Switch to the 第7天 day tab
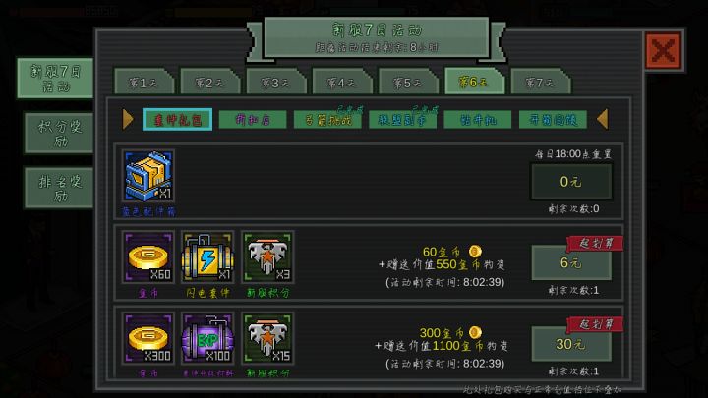The width and height of the screenshot is (708, 398). click(x=540, y=82)
